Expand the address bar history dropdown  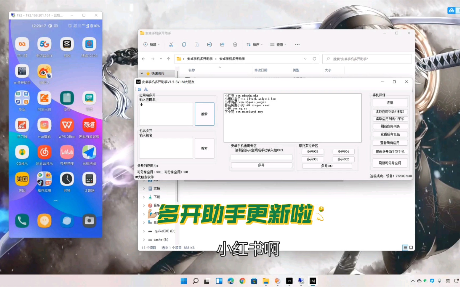(305, 59)
